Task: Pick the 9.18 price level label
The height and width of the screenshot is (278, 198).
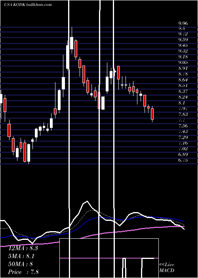Action: (183, 57)
